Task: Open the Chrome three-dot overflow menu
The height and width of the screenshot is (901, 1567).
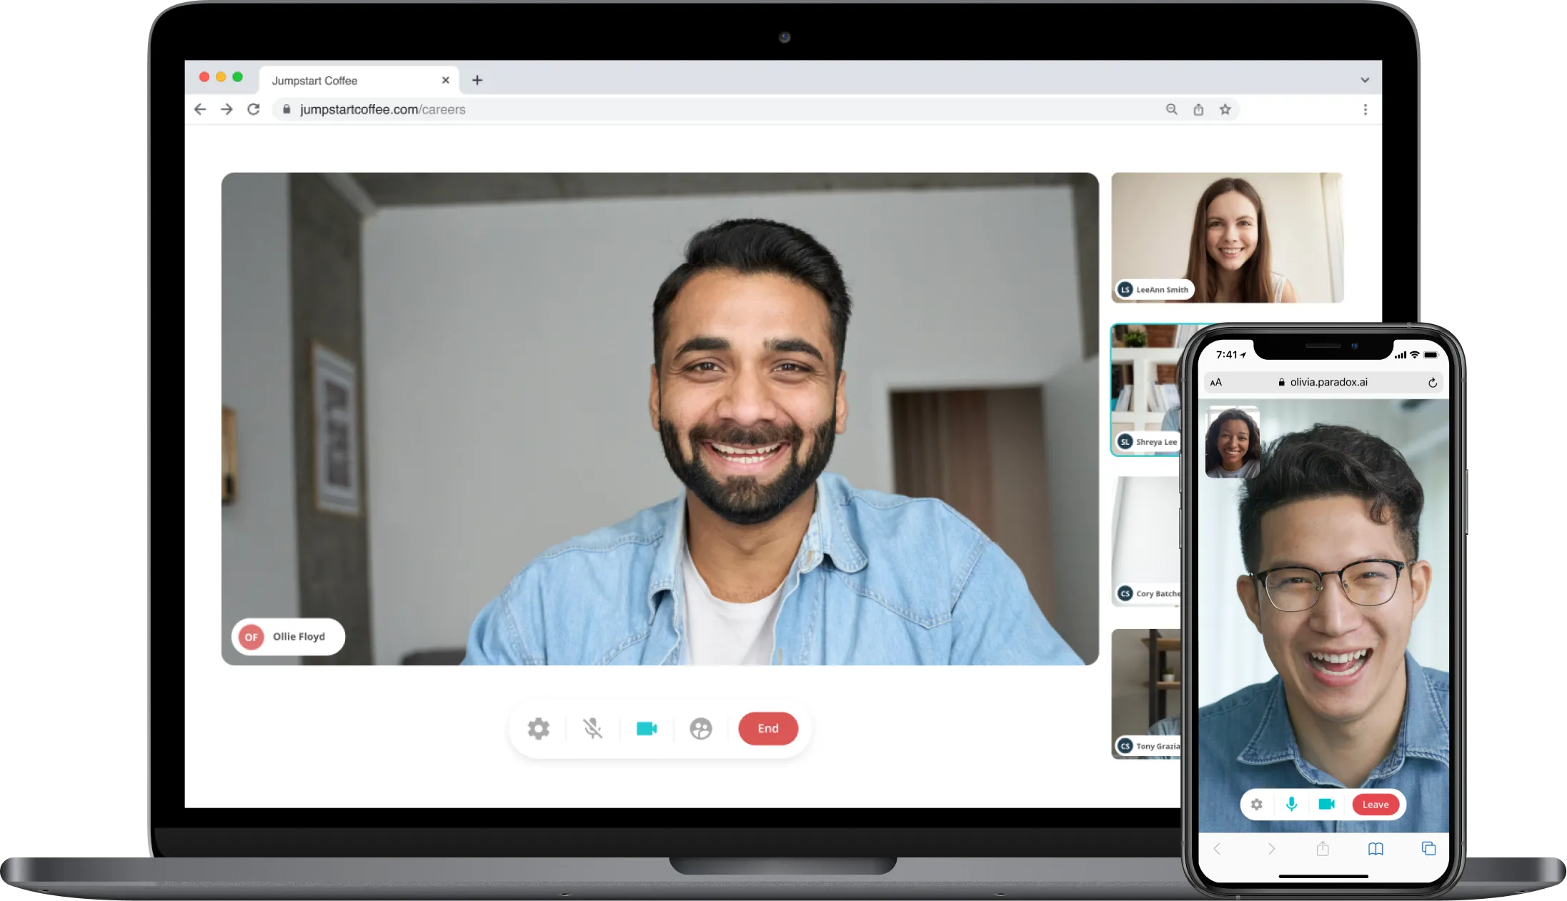Action: [1365, 109]
